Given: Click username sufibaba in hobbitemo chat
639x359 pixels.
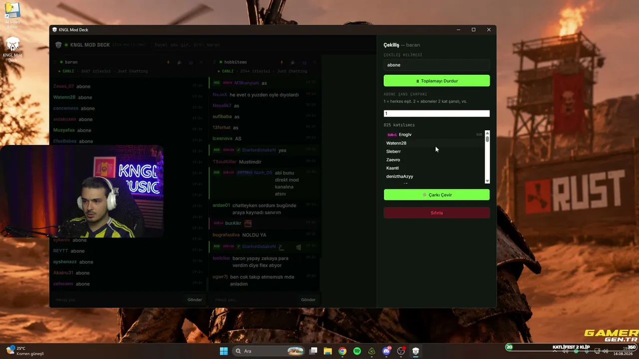Looking at the screenshot, I should (x=222, y=117).
